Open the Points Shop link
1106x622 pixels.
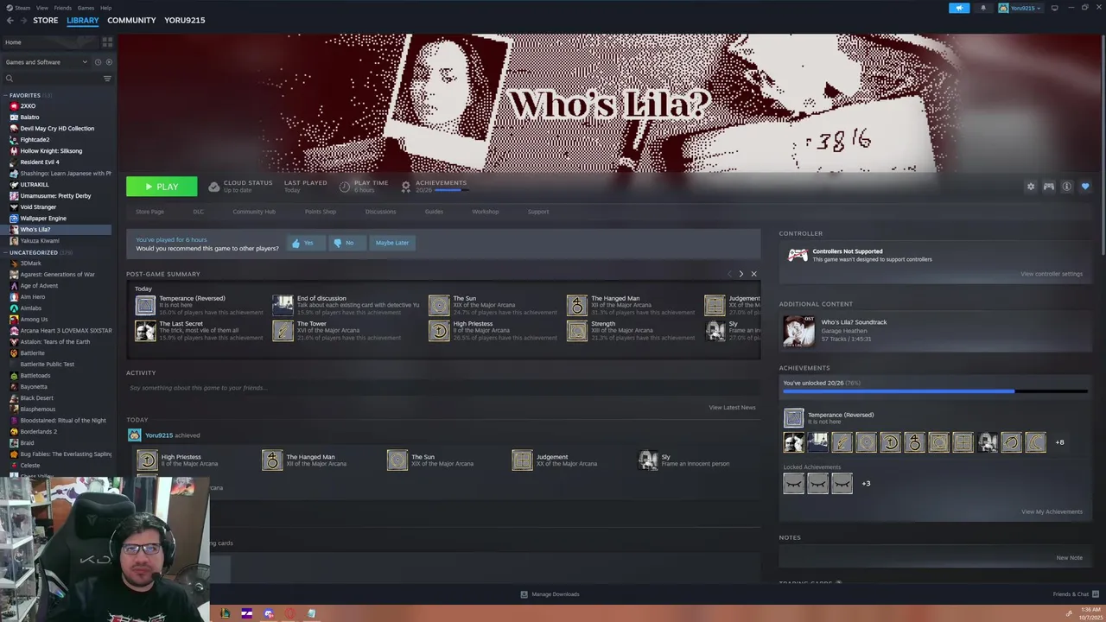pyautogui.click(x=321, y=212)
